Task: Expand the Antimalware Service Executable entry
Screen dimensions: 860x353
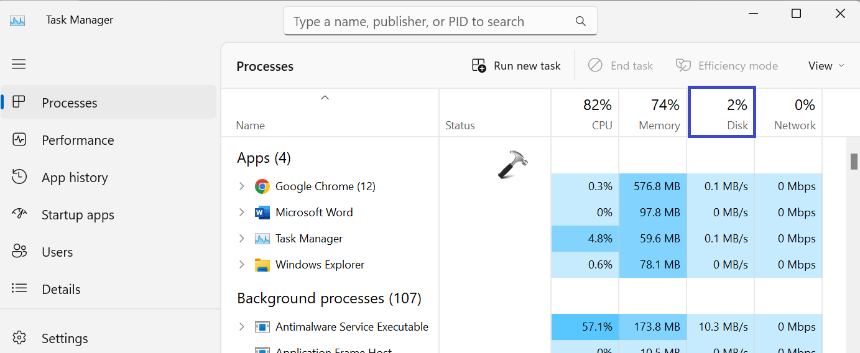Action: 242,327
